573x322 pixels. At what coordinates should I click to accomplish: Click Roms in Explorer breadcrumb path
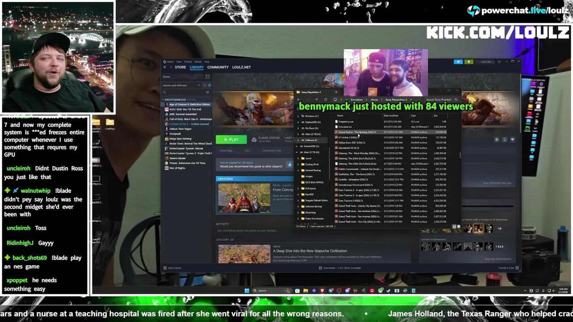click(x=374, y=100)
